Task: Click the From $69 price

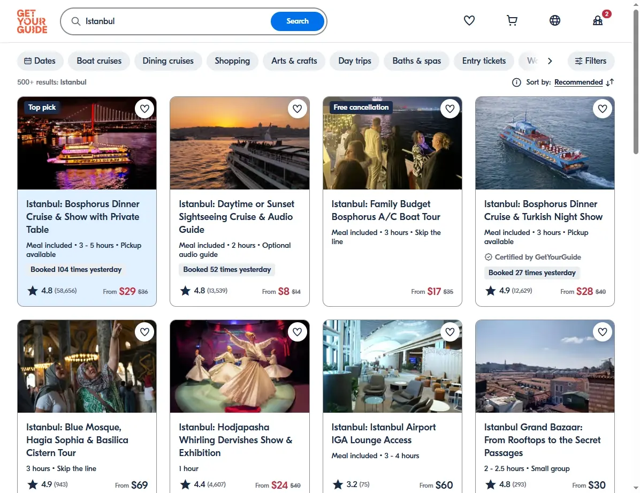Action: click(x=132, y=485)
